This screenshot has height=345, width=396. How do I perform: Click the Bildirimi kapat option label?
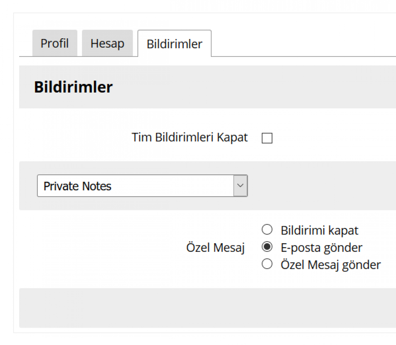point(319,231)
